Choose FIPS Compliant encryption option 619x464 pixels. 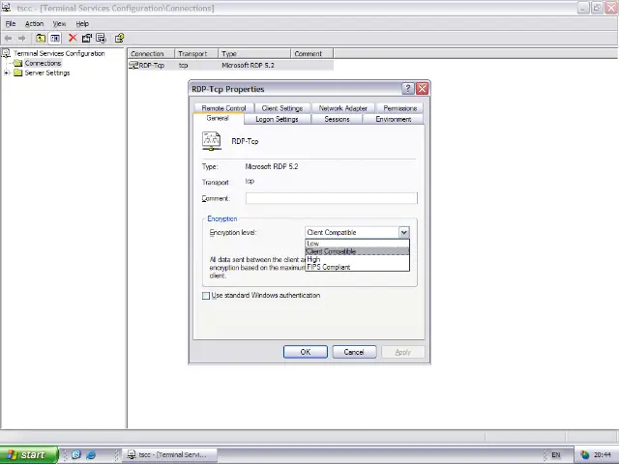pos(329,268)
